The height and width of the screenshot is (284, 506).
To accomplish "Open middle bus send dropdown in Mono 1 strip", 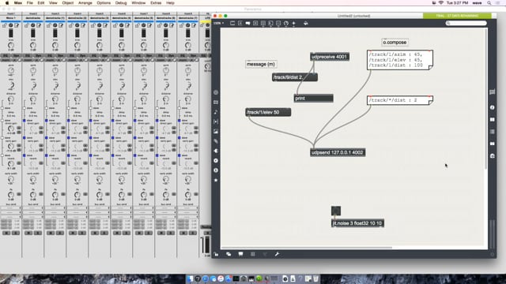I will tap(10, 212).
